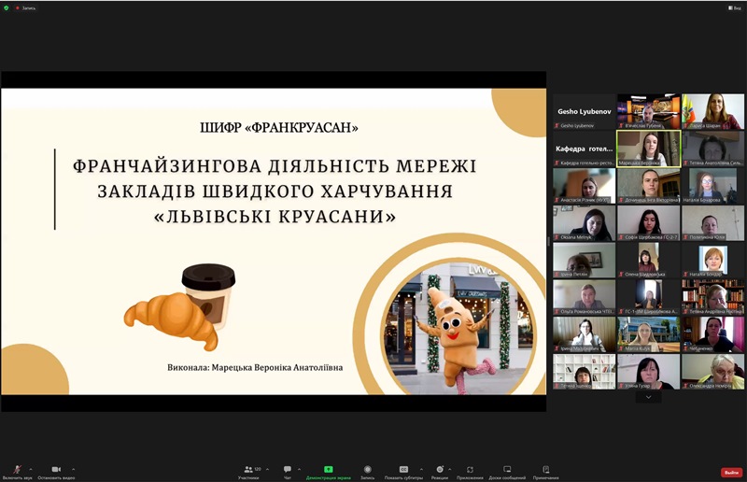
Task: Open Доски сообщений whiteboards
Action: point(507,470)
